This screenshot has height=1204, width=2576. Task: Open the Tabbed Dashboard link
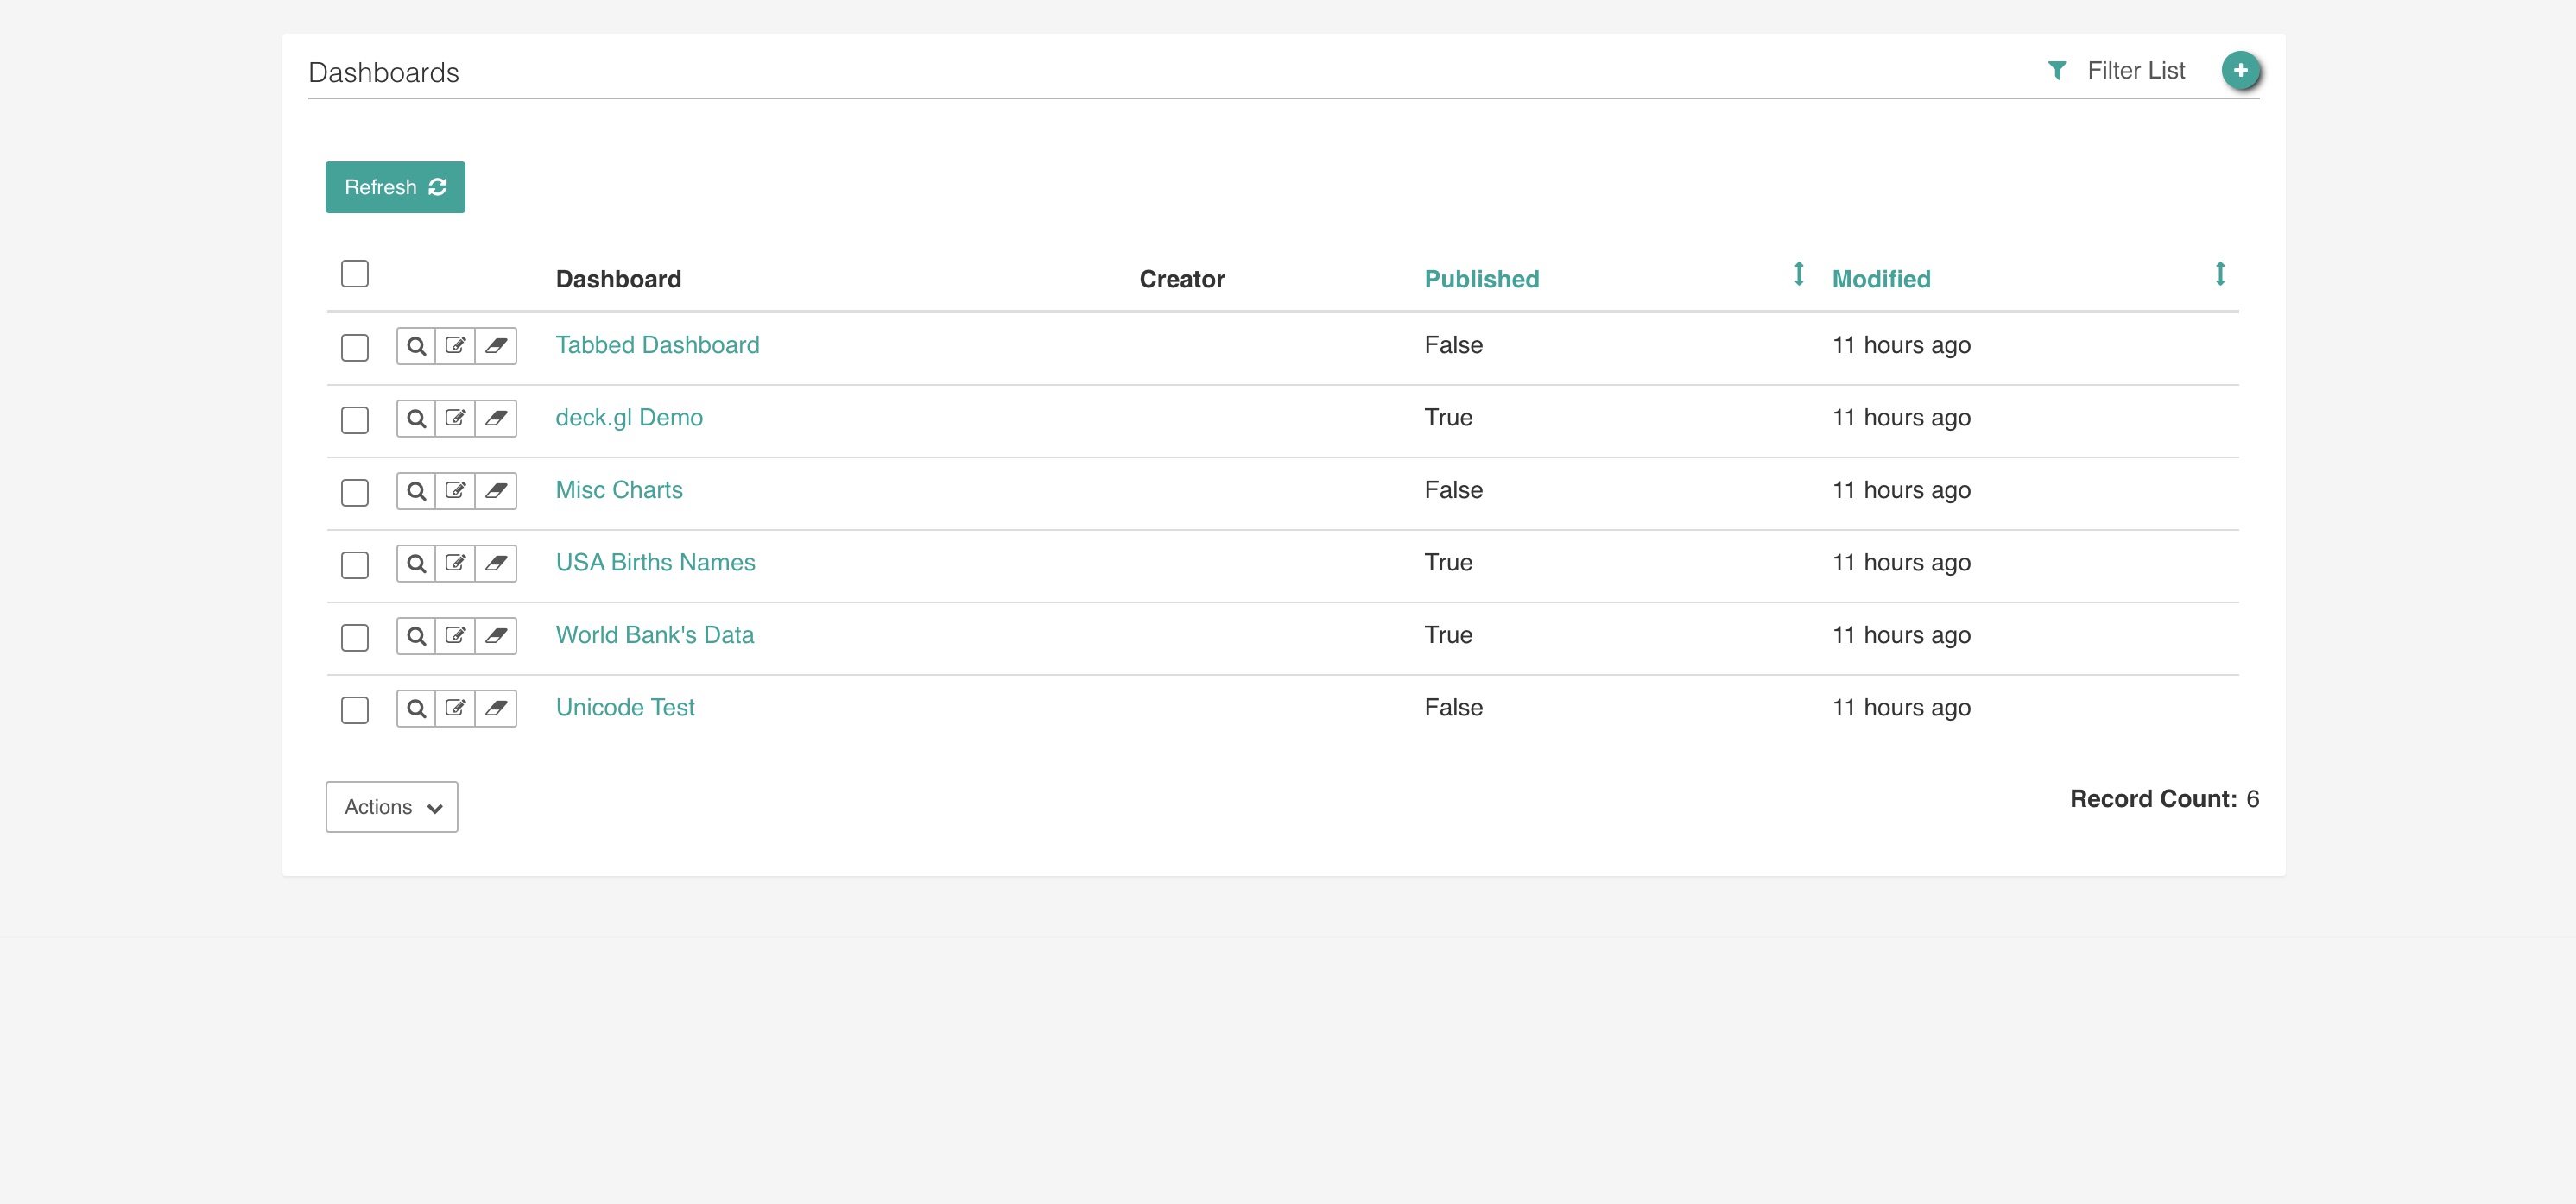(657, 344)
